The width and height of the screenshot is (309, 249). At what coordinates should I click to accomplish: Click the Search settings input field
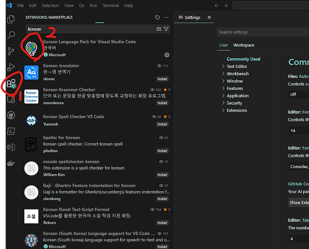(263, 32)
